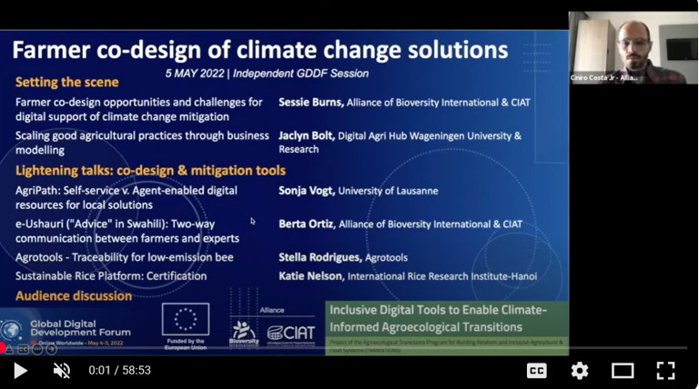Switch to theater mode
699x389 pixels.
point(623,370)
